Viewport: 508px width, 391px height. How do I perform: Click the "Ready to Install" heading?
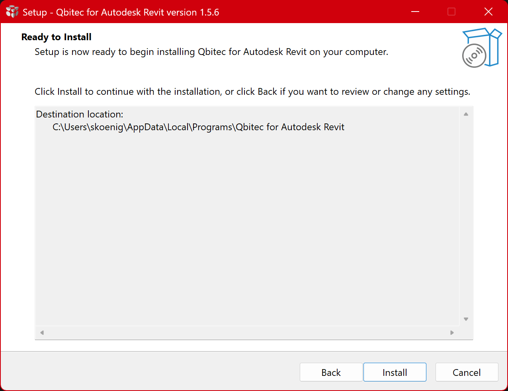point(57,37)
